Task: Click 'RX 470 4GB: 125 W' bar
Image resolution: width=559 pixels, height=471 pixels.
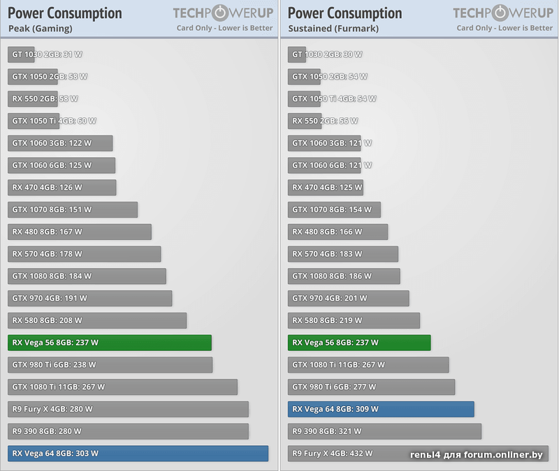Action: 326,187
